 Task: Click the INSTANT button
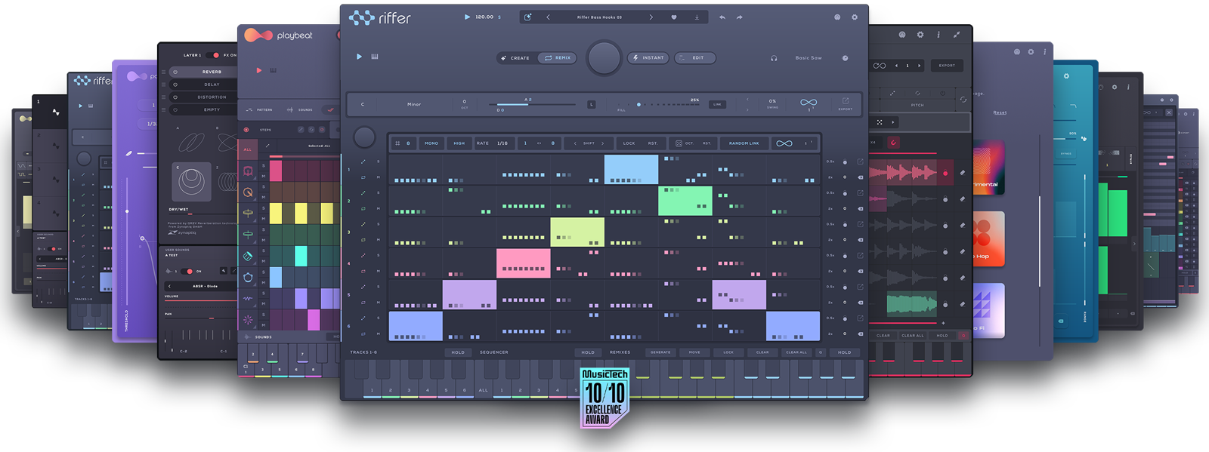pos(648,58)
